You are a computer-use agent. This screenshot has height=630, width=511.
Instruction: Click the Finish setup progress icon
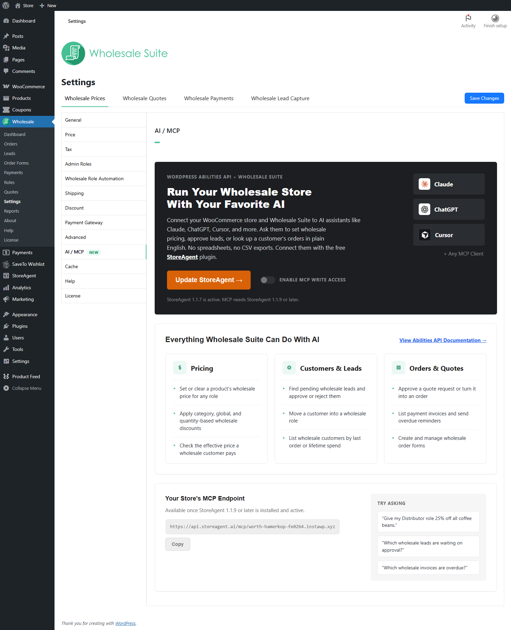[x=495, y=18]
